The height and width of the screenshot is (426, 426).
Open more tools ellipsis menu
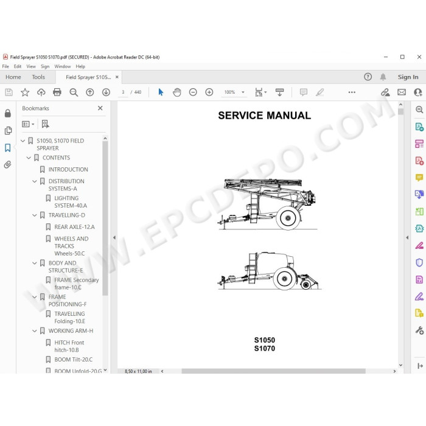point(352,93)
